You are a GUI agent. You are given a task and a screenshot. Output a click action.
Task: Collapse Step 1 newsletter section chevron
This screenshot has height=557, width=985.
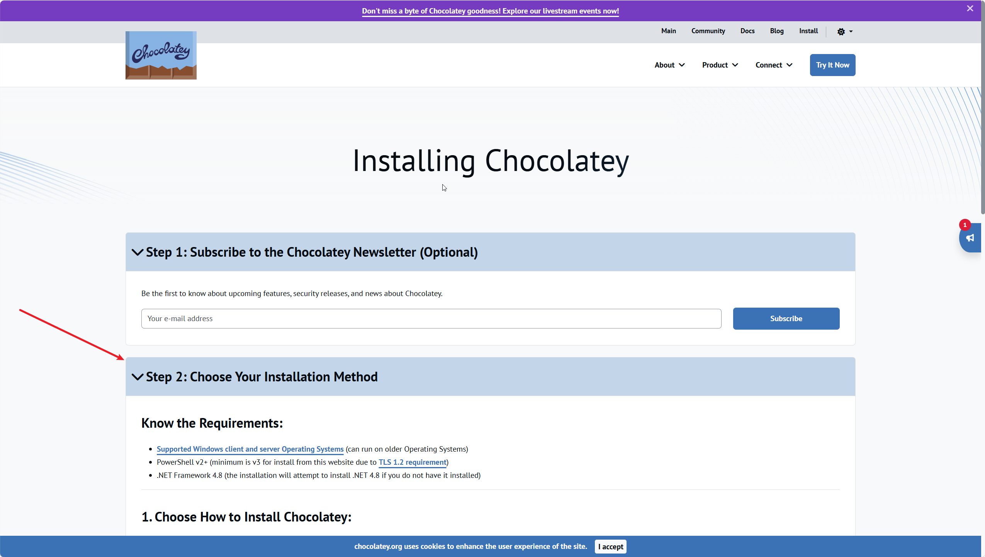pyautogui.click(x=138, y=252)
